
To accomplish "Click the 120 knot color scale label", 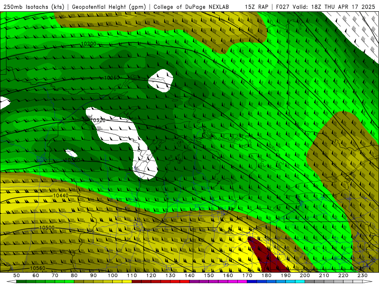I will coord(151,275).
